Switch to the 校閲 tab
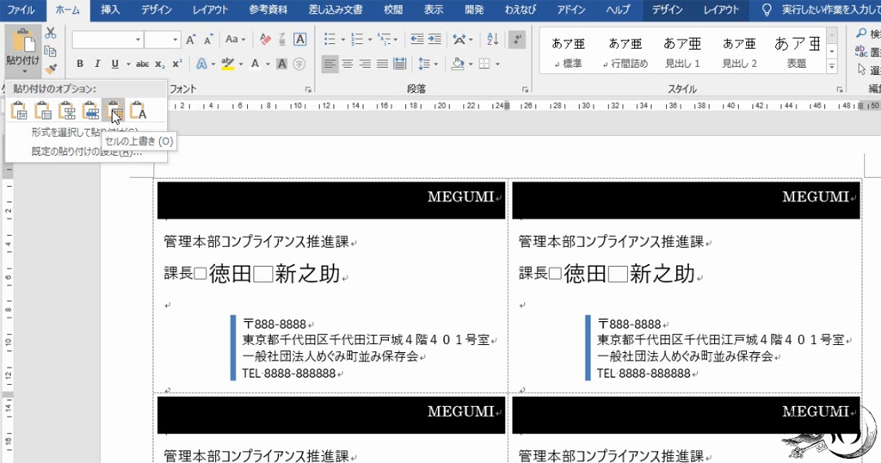Screen dimensions: 881x463 click(x=393, y=10)
